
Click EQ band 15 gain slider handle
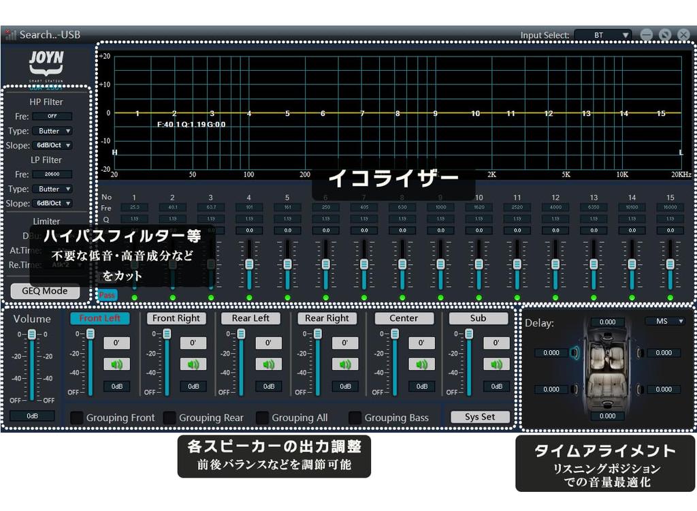click(670, 264)
